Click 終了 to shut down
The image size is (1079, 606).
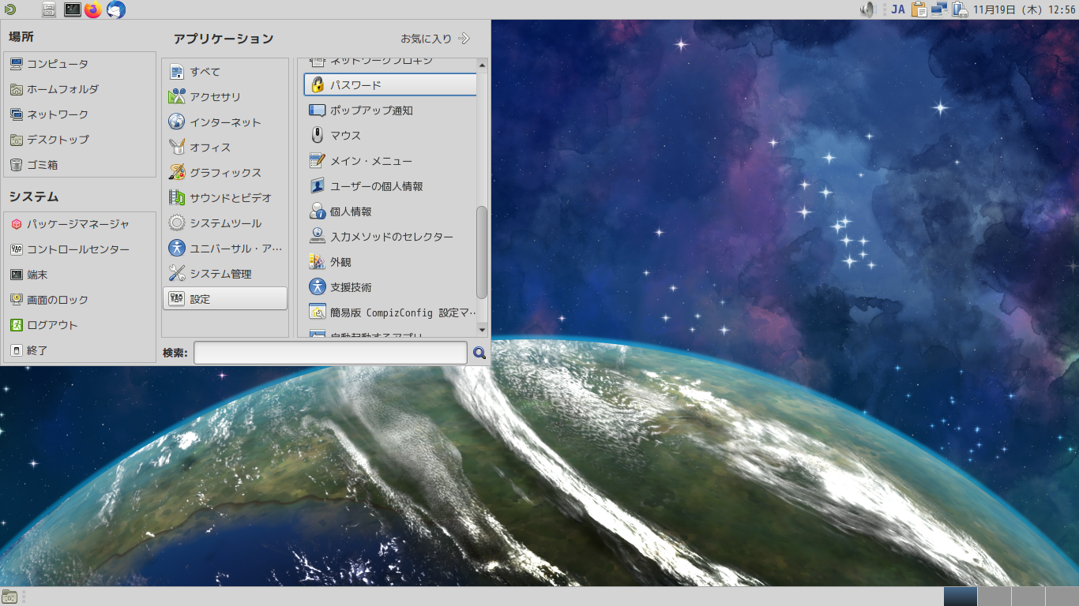[x=80, y=350]
